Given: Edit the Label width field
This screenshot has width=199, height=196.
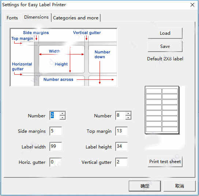Looking at the screenshot, I should (56, 147).
